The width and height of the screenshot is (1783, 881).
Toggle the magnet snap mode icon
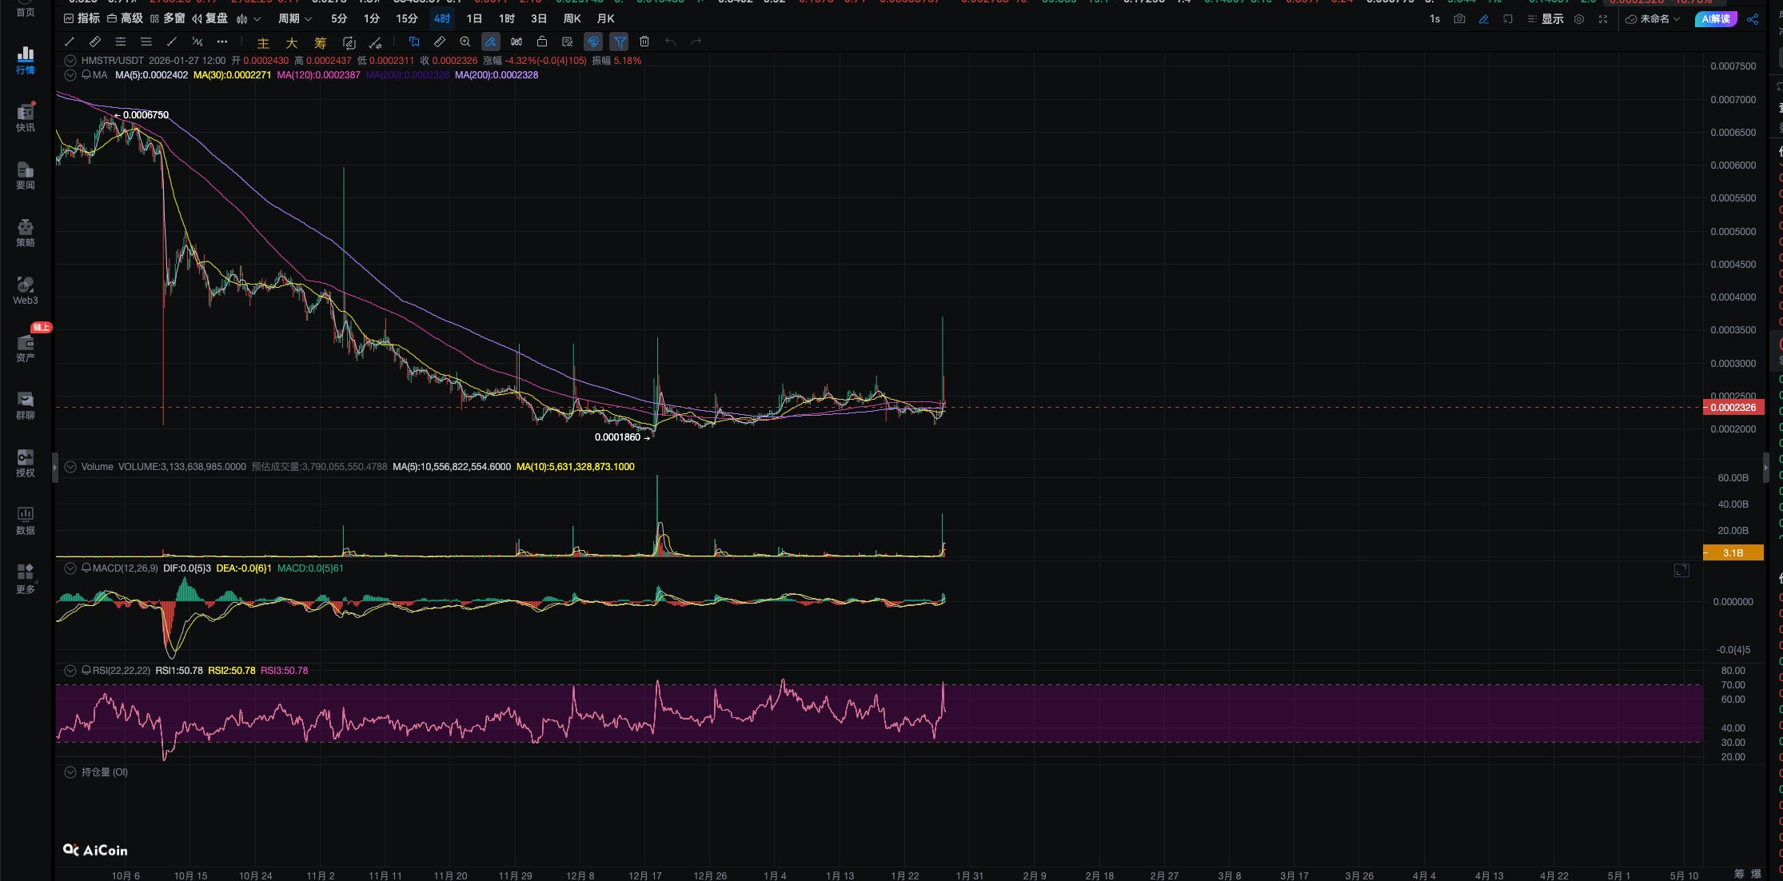click(x=593, y=42)
